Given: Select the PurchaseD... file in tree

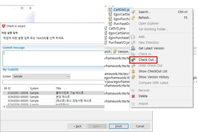Looking at the screenshot, I should tap(119, 24).
